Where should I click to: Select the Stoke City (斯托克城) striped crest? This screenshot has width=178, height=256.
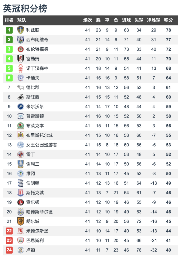21,193
